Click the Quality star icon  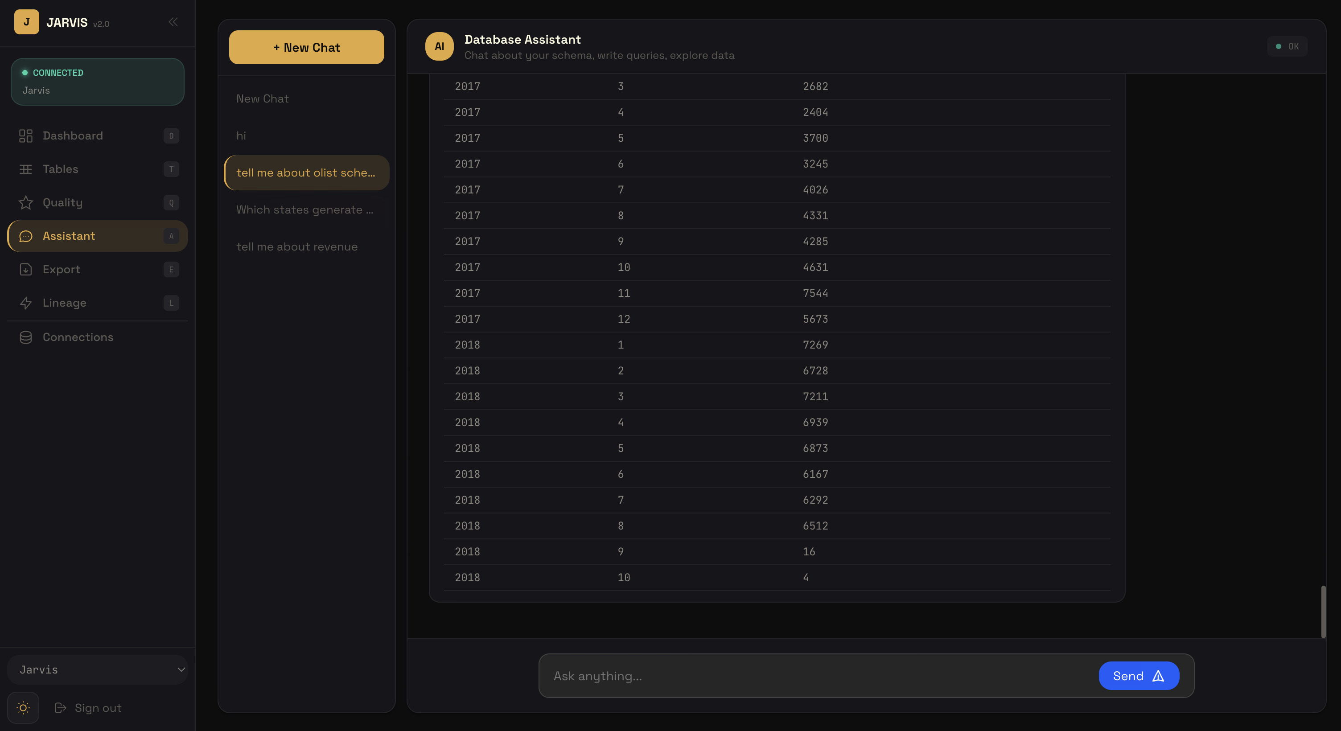pos(25,202)
